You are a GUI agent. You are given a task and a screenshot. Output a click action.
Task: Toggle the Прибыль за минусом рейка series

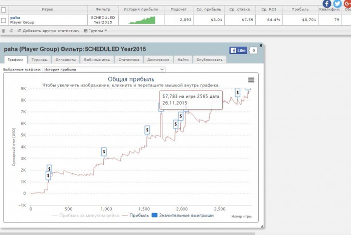pos(86,215)
